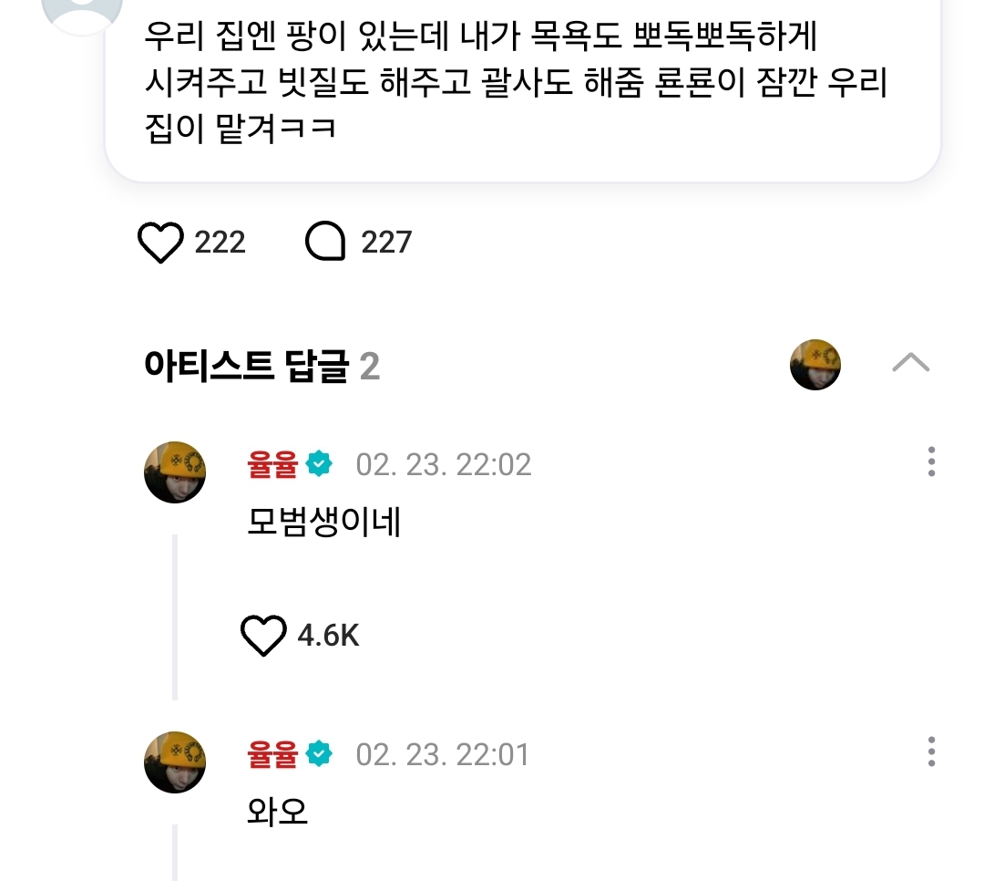Tap the 227 comment count
Image resolution: width=984 pixels, height=881 pixels.
(386, 242)
